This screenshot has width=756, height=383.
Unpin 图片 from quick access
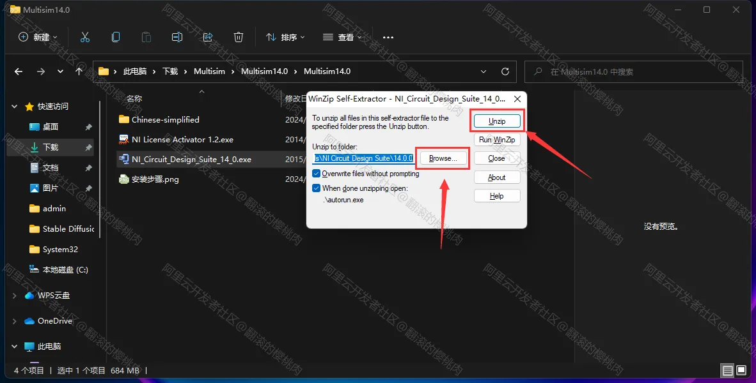click(x=89, y=188)
